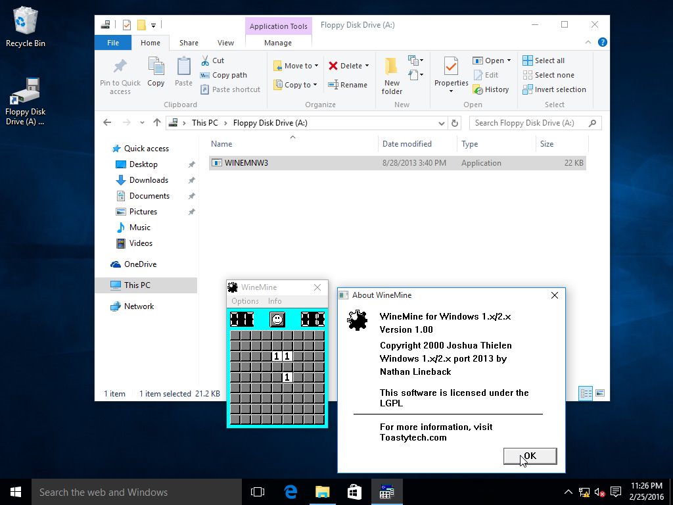Switch to the Share ribbon tab
The width and height of the screenshot is (673, 505).
(189, 43)
